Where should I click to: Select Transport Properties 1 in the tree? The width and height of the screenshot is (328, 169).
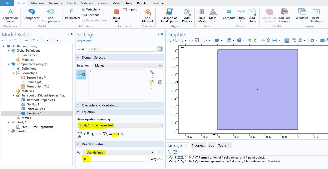point(41,100)
